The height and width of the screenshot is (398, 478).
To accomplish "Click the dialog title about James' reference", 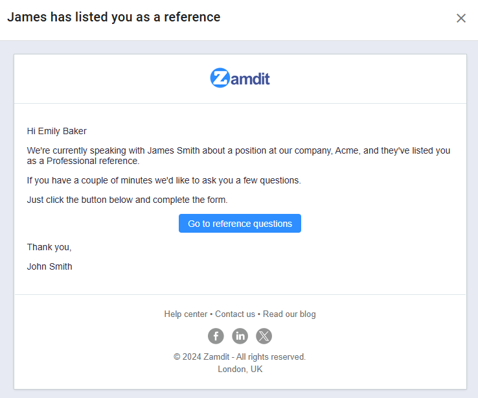I will pos(114,18).
